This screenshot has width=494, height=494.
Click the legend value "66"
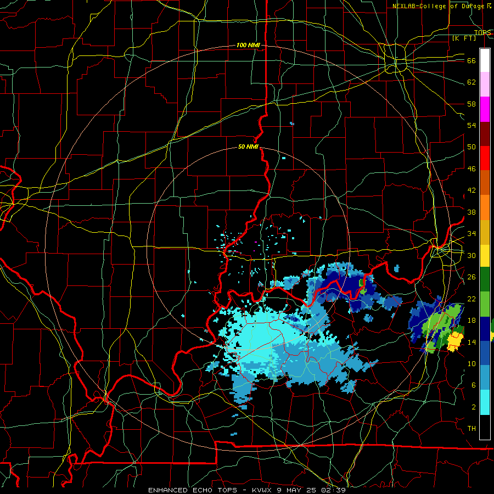coord(471,60)
